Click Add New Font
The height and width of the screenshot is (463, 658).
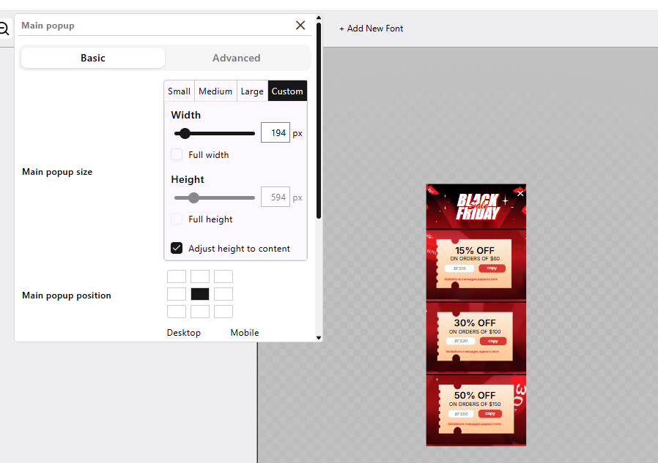371,29
